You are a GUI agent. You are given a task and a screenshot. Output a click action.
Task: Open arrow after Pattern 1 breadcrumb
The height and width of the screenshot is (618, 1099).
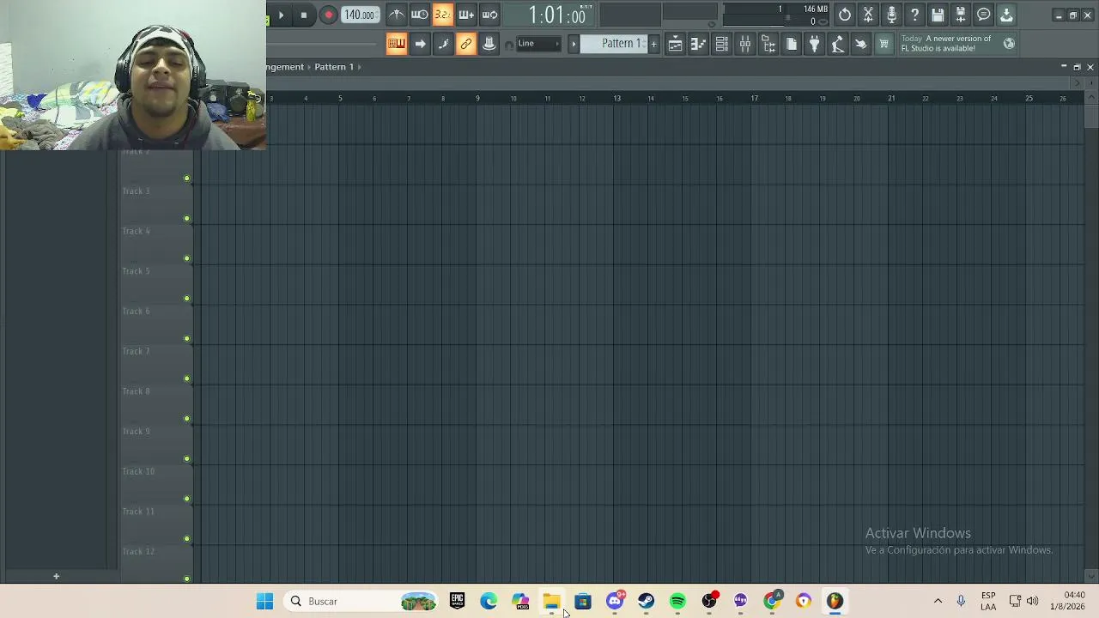coord(360,67)
